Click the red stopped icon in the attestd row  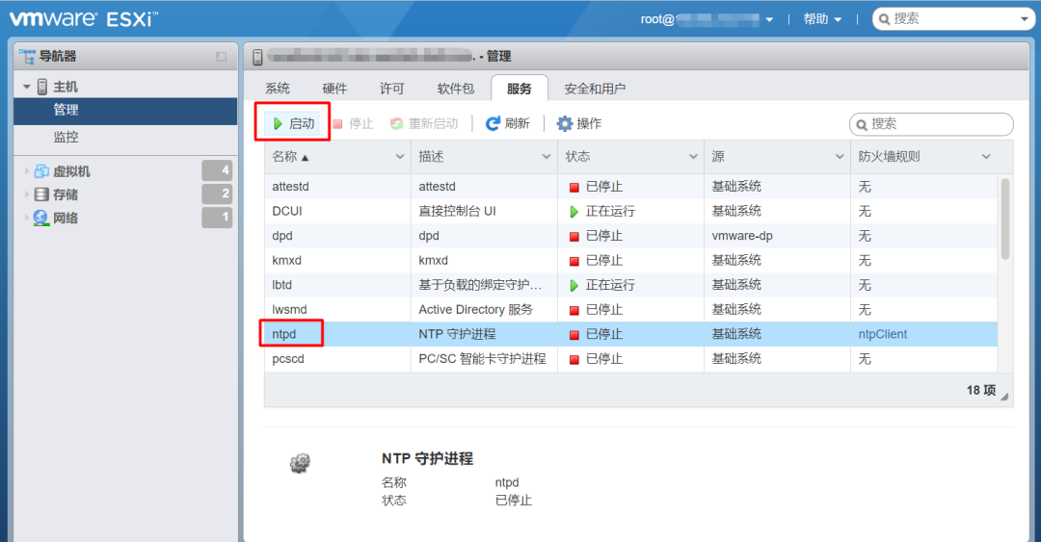click(x=574, y=188)
